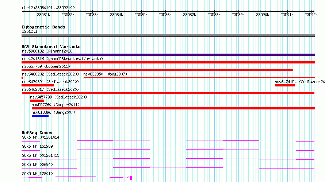Viewport: 325px width, 182px height.
Task: Open transcript SOX5|NM_001261414 label
Action: [41, 137]
